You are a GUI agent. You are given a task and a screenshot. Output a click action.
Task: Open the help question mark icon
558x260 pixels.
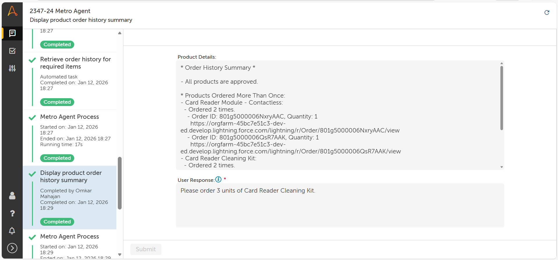[x=12, y=214]
